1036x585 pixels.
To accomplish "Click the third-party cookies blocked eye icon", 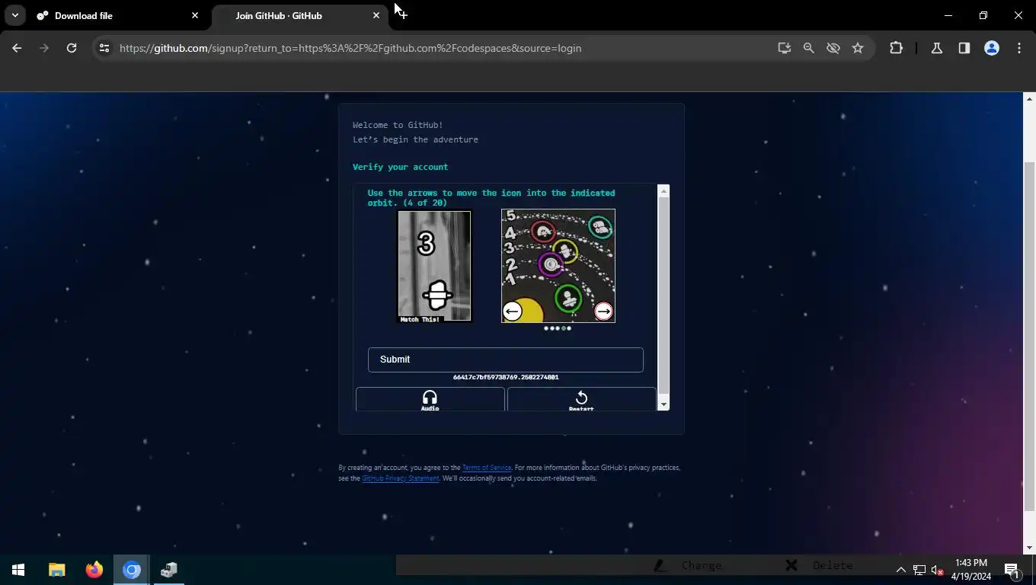I will click(833, 48).
